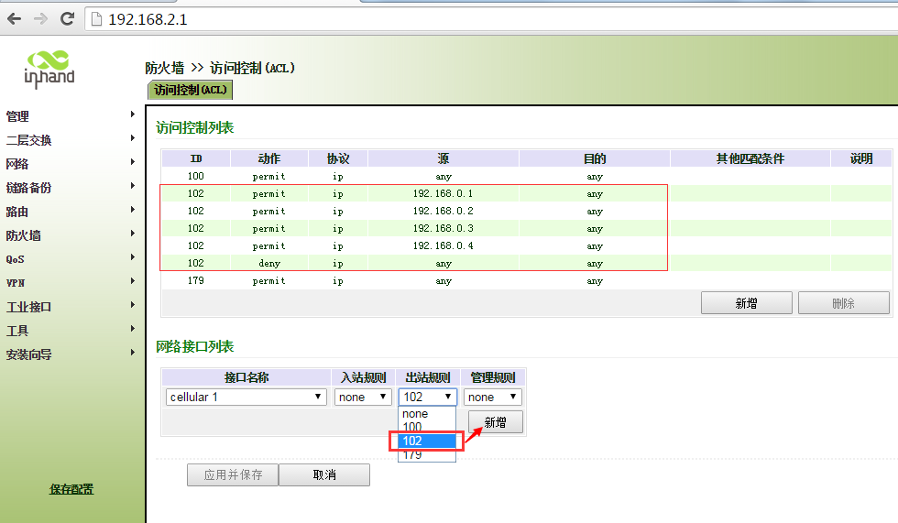This screenshot has height=523, width=898.
Task: Click 新增 button under ACL list
Action: point(746,303)
